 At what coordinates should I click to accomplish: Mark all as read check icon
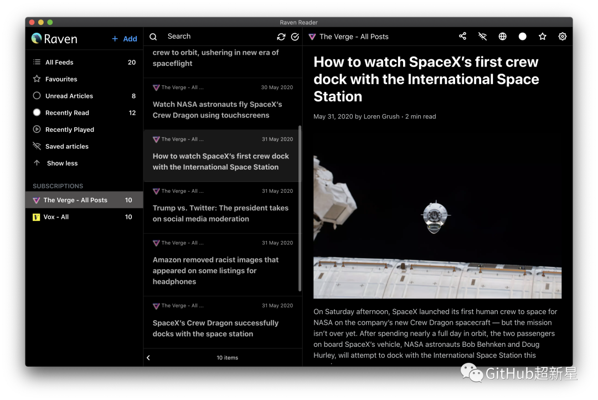click(x=295, y=37)
